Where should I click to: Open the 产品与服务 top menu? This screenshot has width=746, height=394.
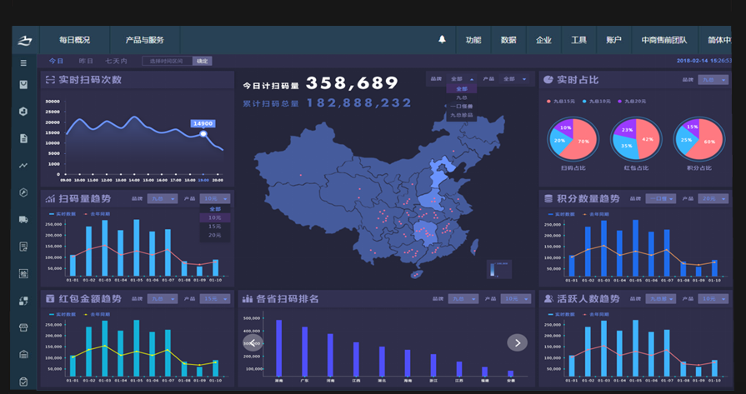(x=144, y=40)
